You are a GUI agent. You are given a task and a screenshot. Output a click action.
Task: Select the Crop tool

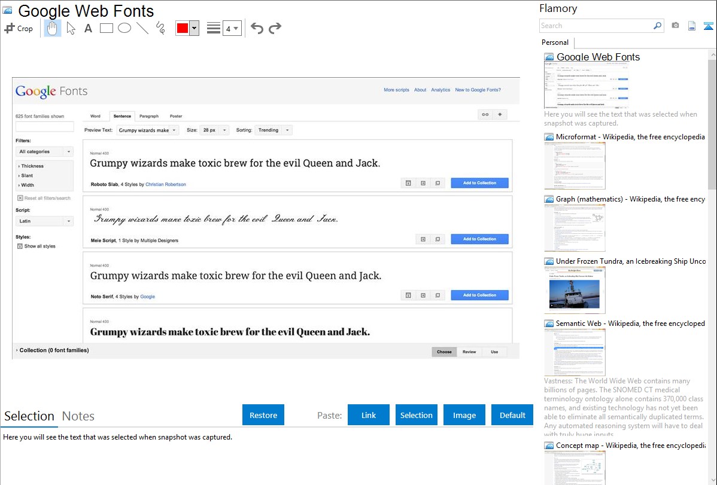tap(19, 28)
